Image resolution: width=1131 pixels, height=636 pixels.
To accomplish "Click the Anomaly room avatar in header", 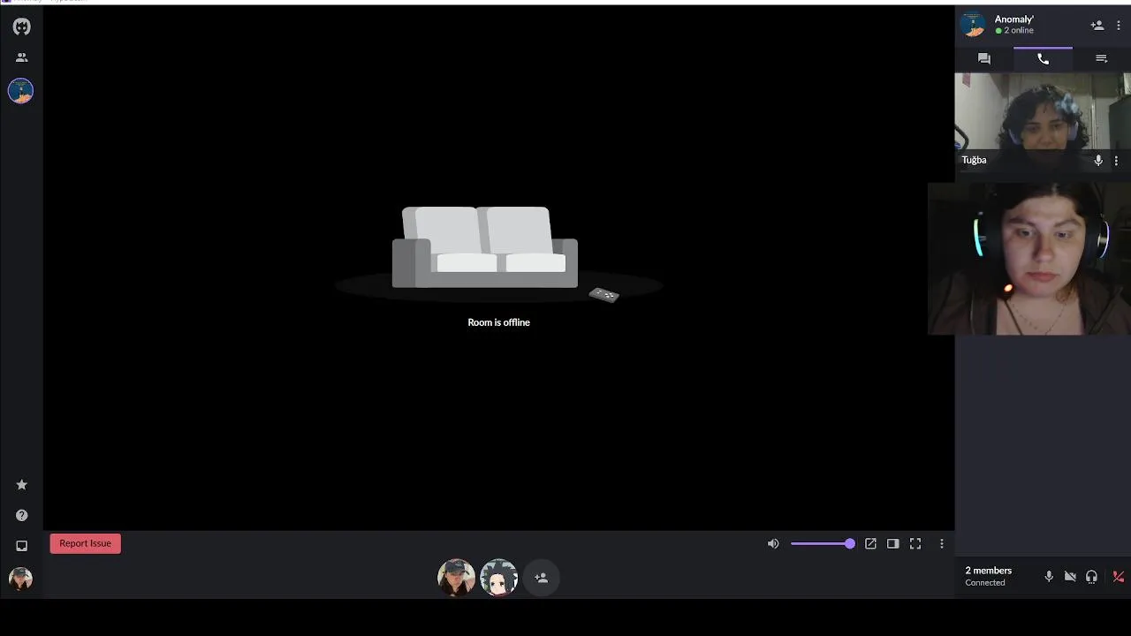I will (974, 25).
